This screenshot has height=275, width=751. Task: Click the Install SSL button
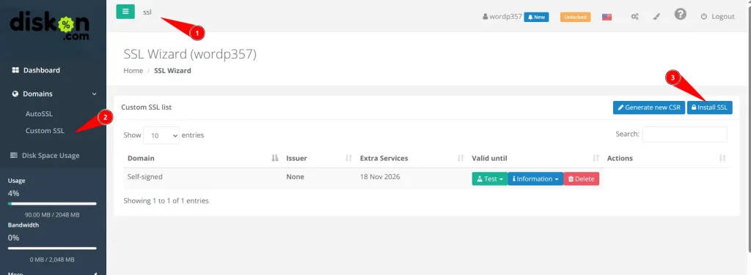click(x=710, y=108)
